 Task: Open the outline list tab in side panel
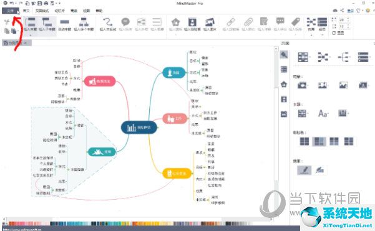coord(284,69)
